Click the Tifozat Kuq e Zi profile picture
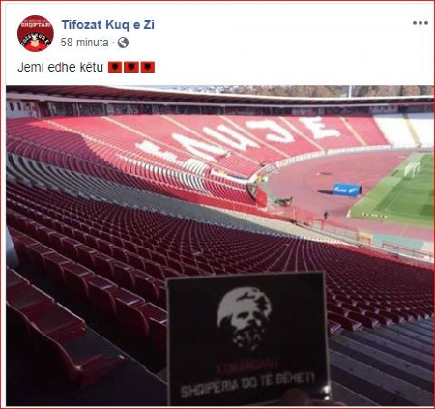This screenshot has width=435, height=409. tap(35, 33)
